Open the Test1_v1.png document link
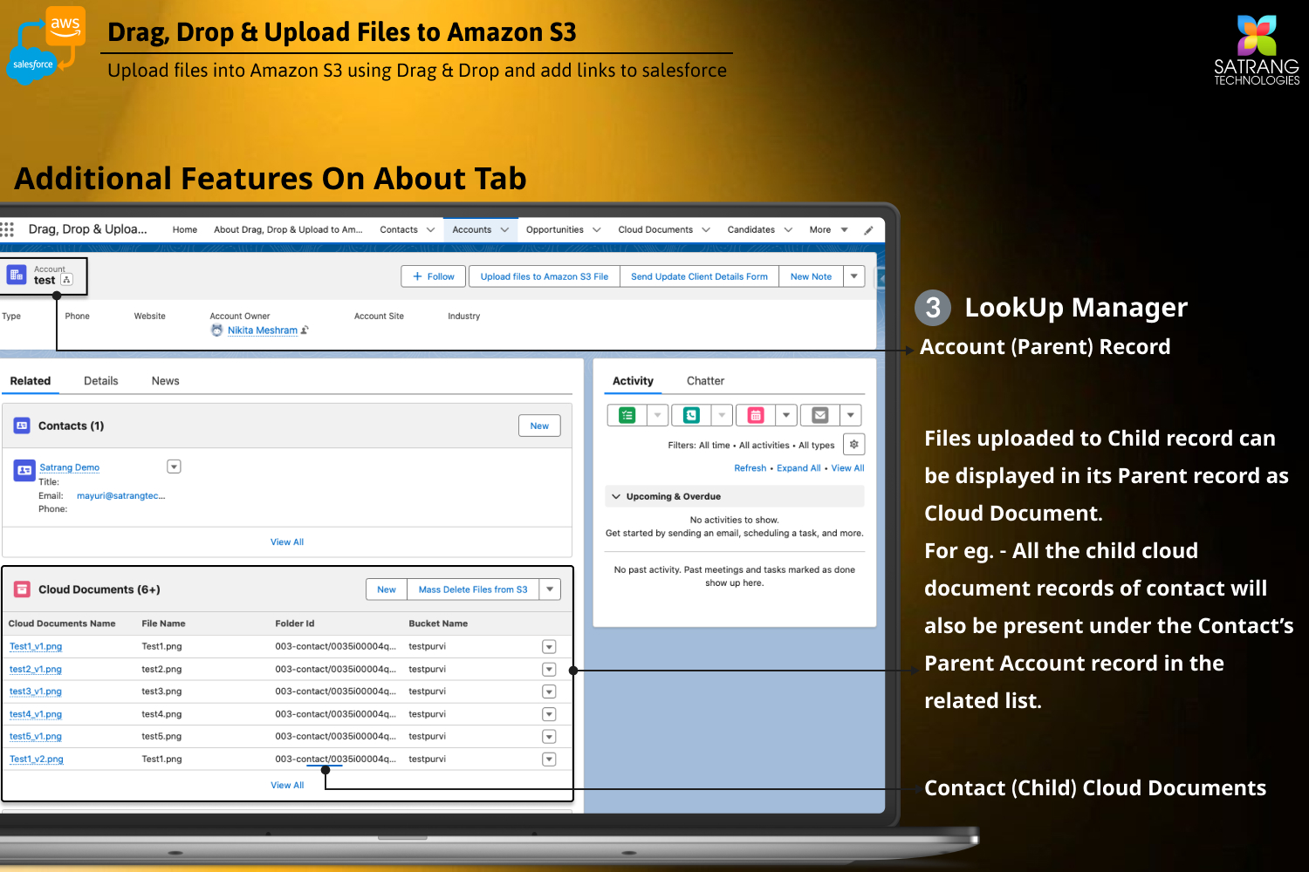Screen dimensions: 1309x872 pos(36,647)
